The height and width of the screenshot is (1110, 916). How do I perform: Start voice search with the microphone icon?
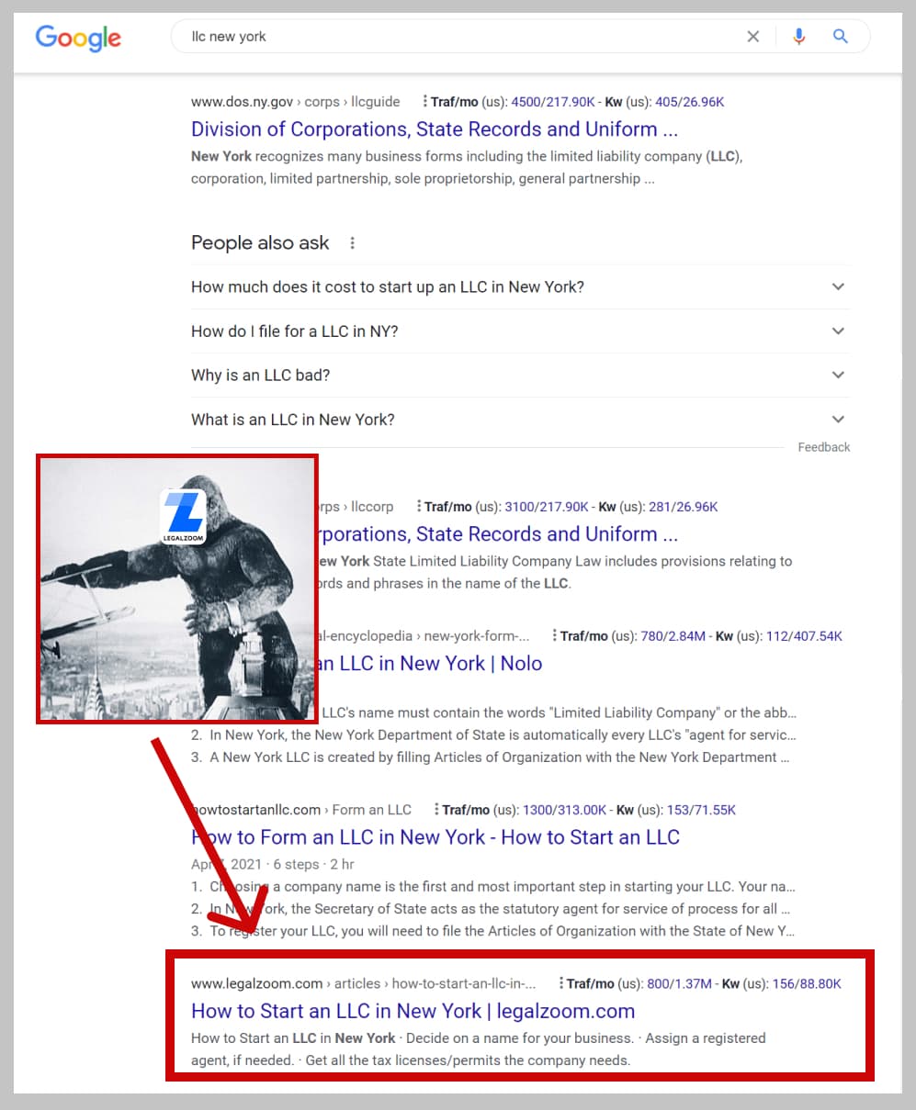[x=798, y=37]
